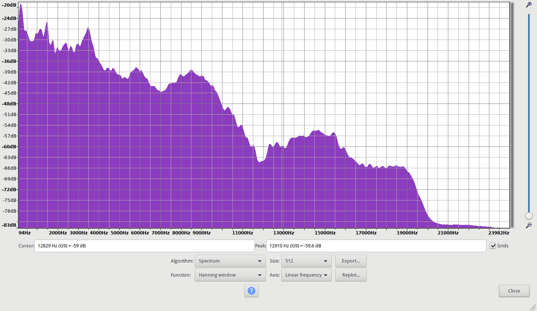Viewport: 537px width, 311px height.
Task: Click the Export... button
Action: click(351, 261)
